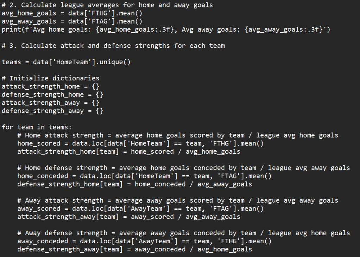Click the home_conceded assignment line

pyautogui.click(x=144, y=176)
